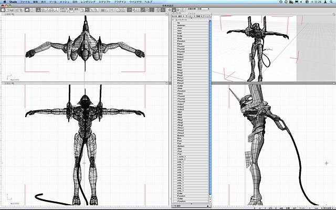Select the abdomen part in the browser
Image resolution: width=336 pixels, height=210 pixels.
coord(191,25)
